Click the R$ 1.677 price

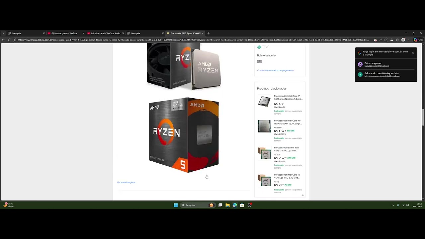tap(280, 131)
